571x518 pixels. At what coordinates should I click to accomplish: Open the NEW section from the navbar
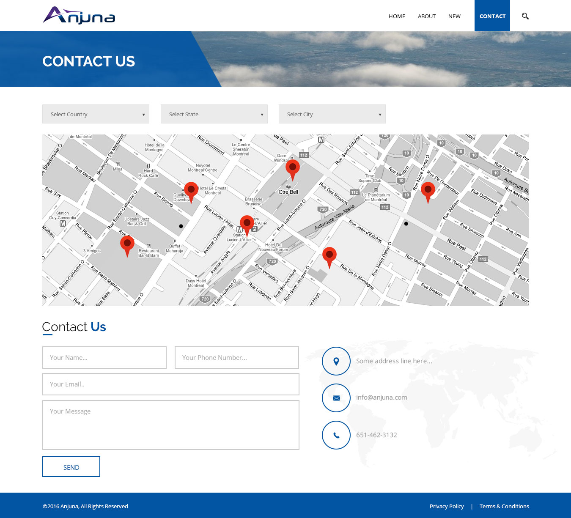454,16
